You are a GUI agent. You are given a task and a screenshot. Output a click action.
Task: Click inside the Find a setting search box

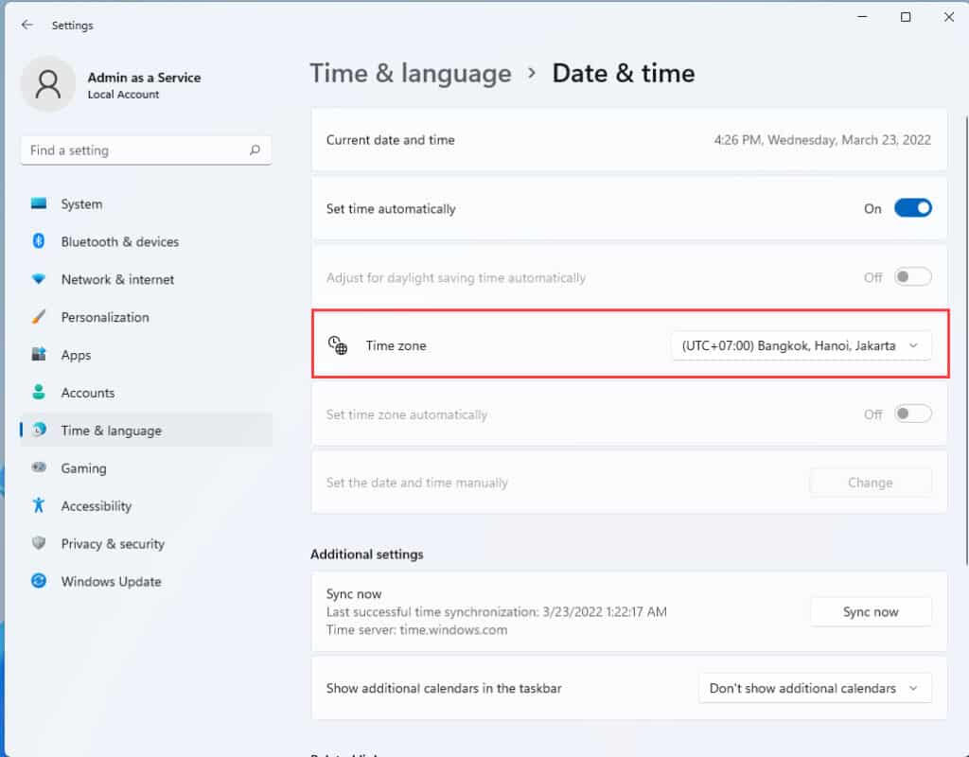[142, 150]
